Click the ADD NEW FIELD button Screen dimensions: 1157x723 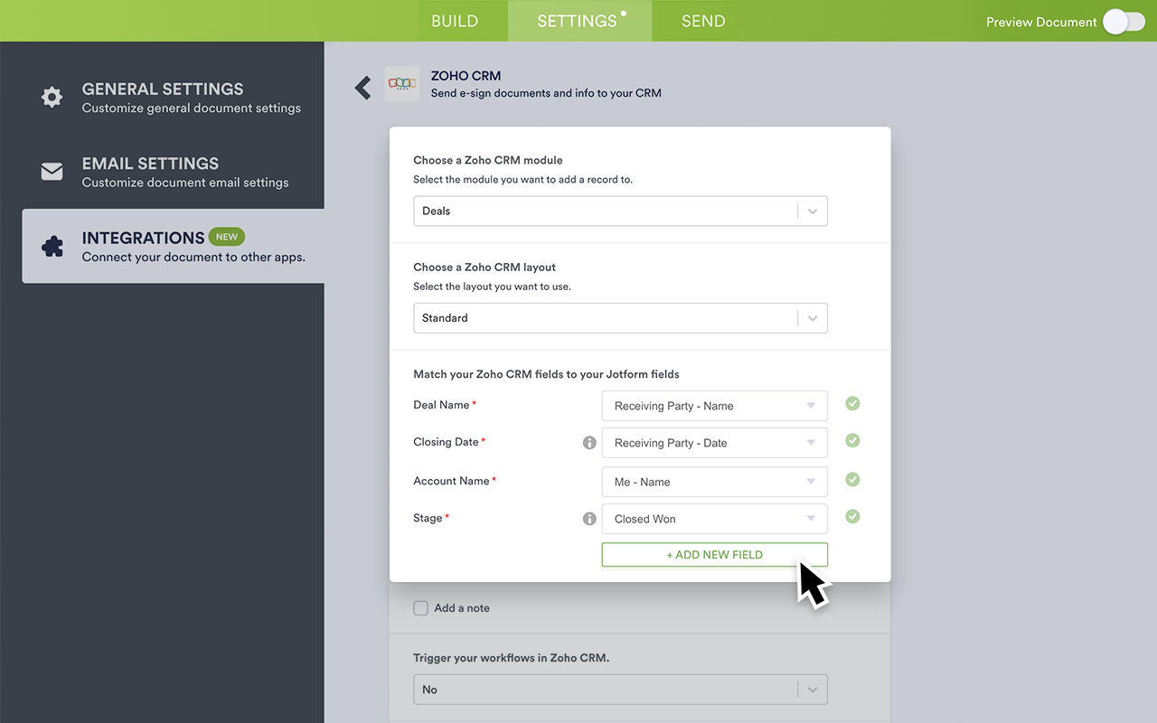pos(714,554)
